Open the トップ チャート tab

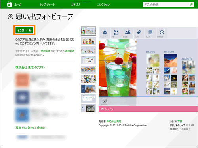(48, 4)
